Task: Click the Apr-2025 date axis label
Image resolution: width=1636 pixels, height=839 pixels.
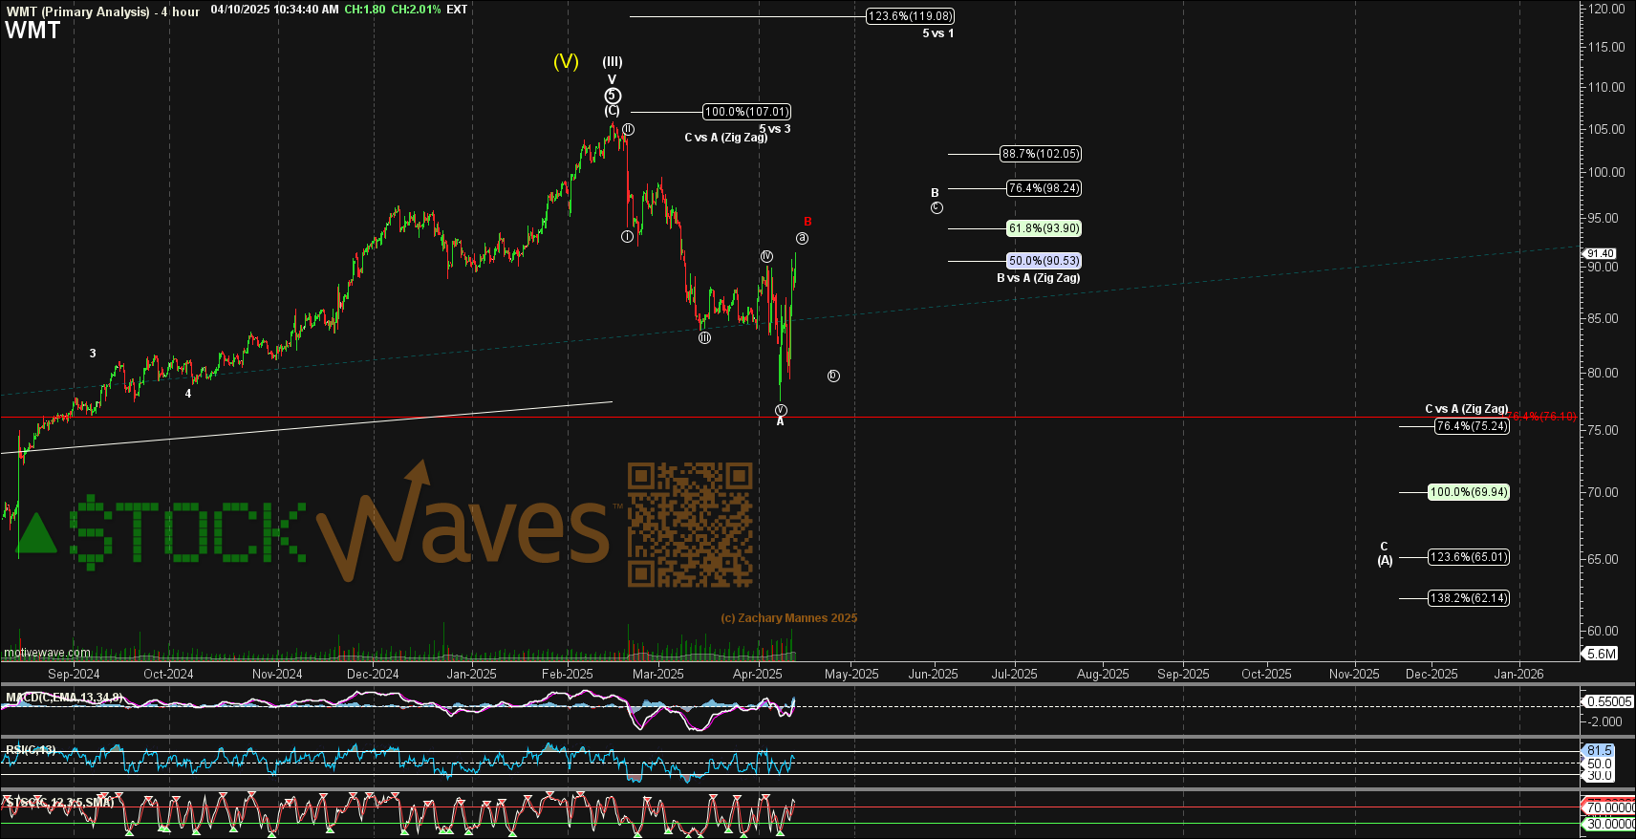Action: (x=758, y=674)
